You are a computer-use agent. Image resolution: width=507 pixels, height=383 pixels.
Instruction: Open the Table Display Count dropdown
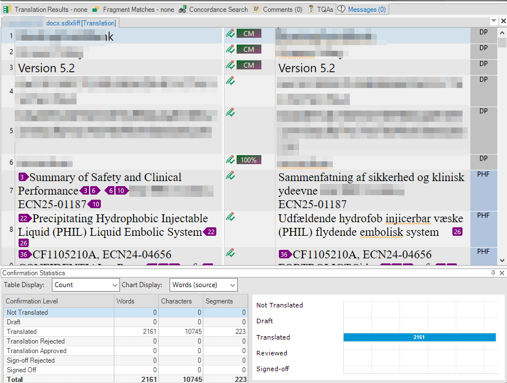[x=86, y=285]
